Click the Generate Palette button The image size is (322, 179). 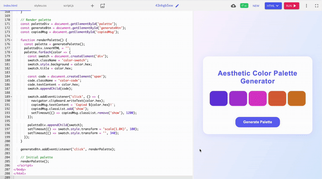(258, 122)
